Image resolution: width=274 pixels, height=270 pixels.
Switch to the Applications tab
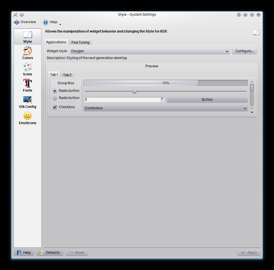click(x=56, y=42)
